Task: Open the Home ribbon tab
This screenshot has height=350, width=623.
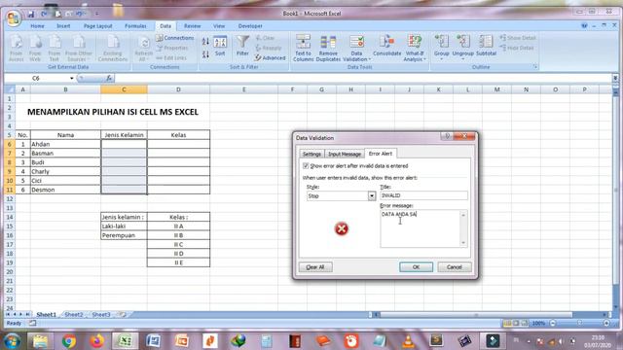Action: click(37, 26)
